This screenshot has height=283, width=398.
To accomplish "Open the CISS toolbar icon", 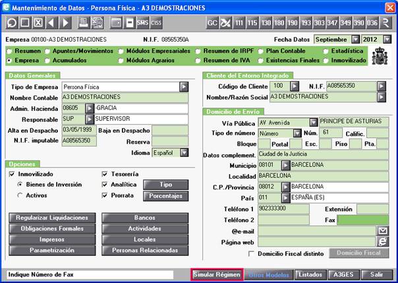I will click(x=156, y=23).
